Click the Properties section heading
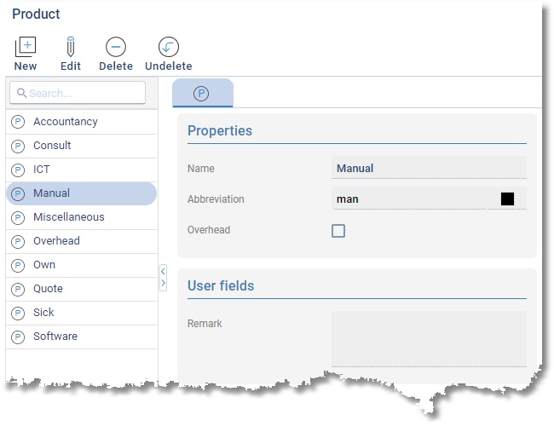 (220, 130)
